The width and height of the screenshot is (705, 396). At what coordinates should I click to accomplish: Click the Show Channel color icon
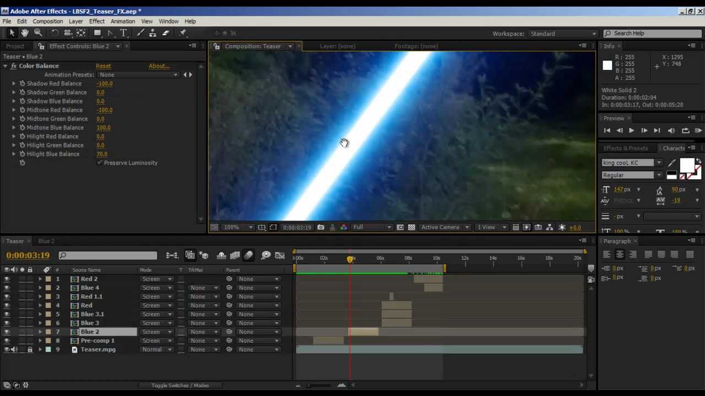(344, 227)
